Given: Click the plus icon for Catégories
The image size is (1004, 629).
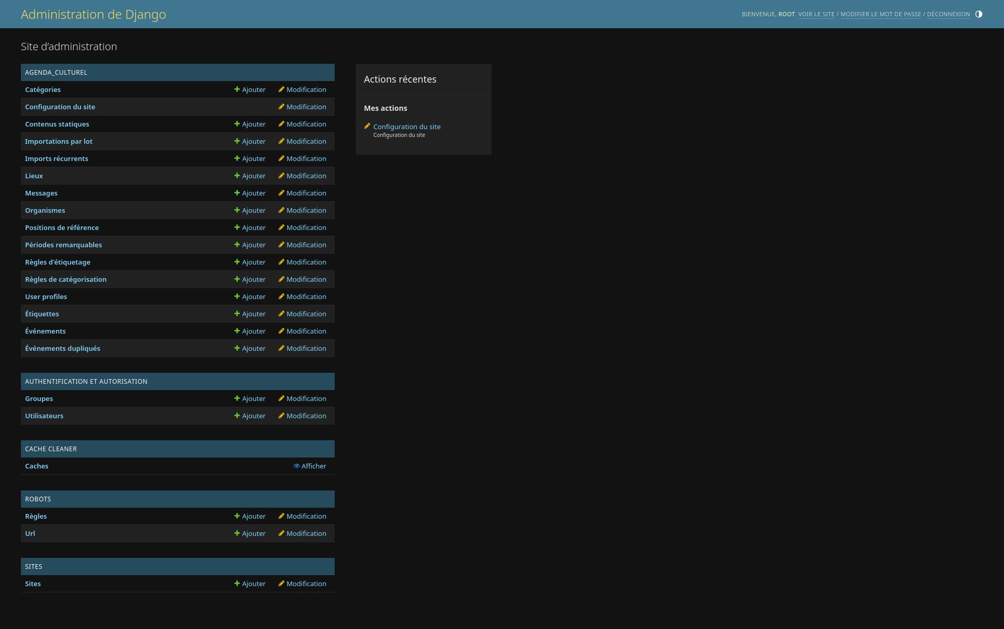Looking at the screenshot, I should point(237,89).
